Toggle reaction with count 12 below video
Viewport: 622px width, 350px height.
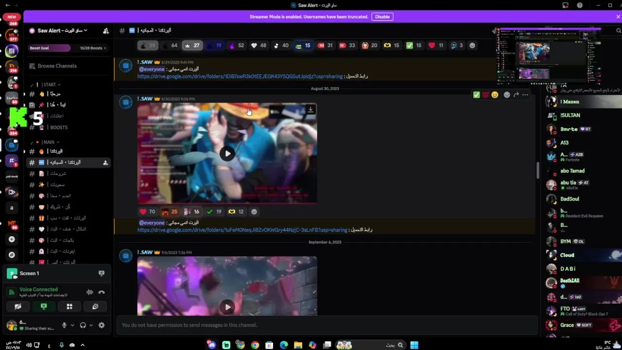click(236, 211)
